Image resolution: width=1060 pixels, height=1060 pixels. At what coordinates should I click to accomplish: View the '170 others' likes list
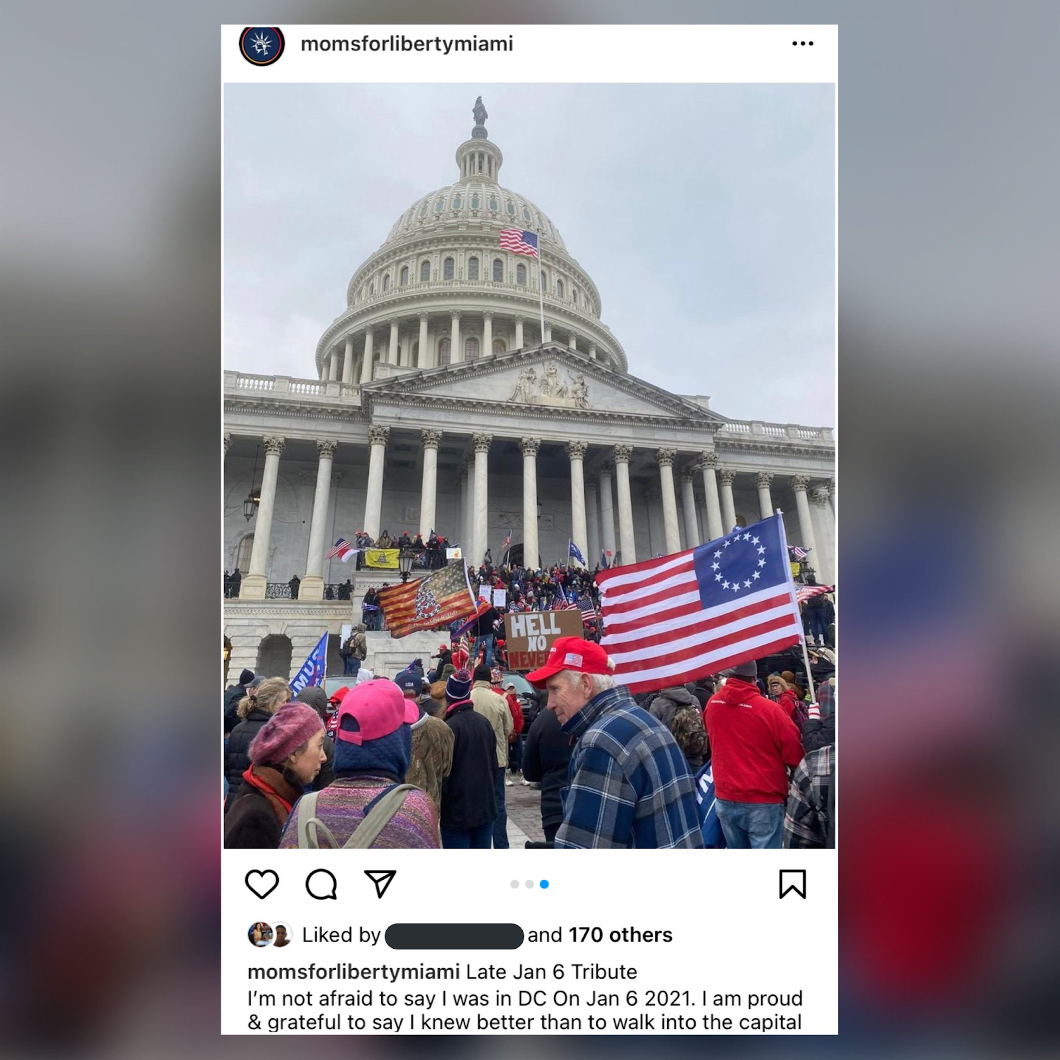[x=620, y=935]
